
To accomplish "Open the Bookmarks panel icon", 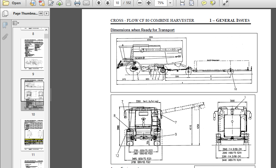I will [x=5, y=25].
